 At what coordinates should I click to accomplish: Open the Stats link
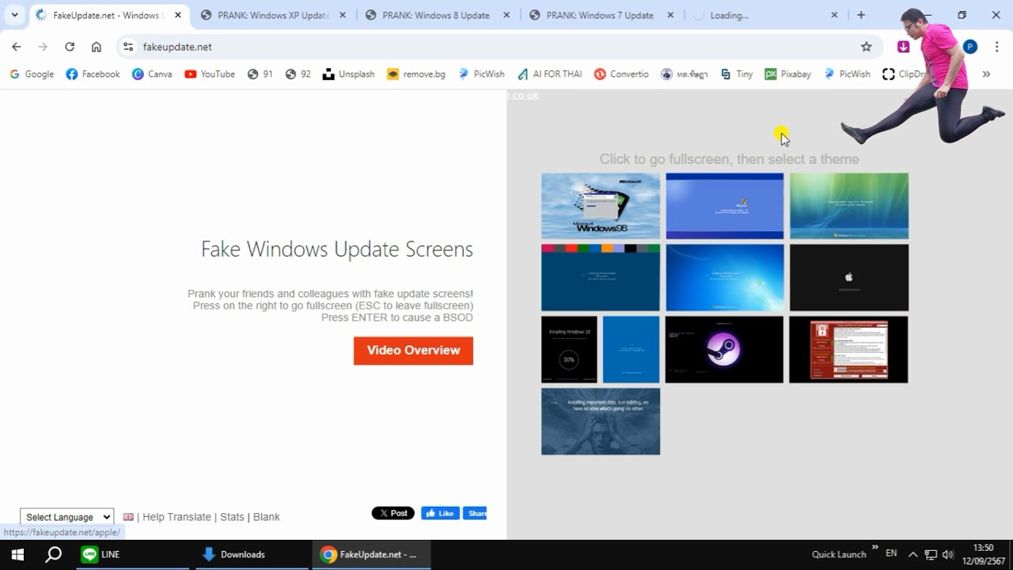point(232,517)
